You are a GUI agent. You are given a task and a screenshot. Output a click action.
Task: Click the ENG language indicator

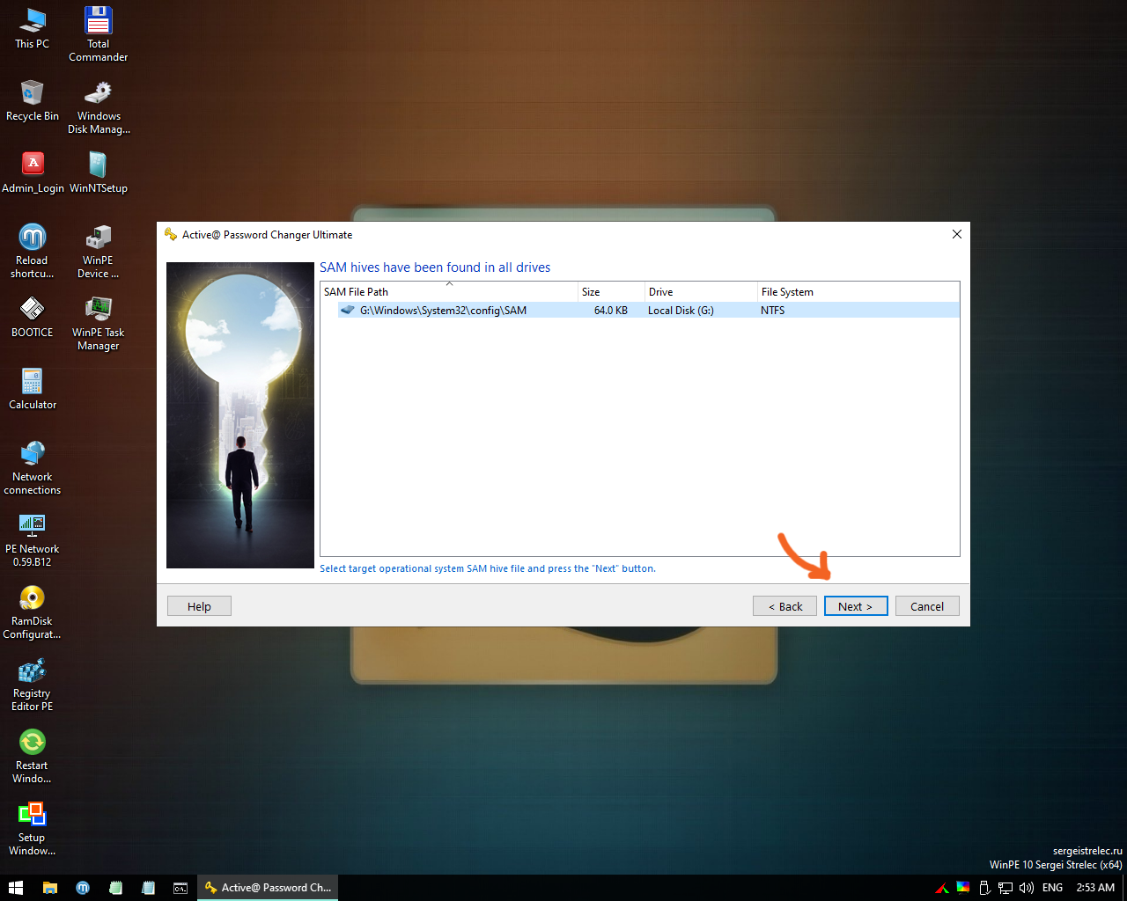1052,888
